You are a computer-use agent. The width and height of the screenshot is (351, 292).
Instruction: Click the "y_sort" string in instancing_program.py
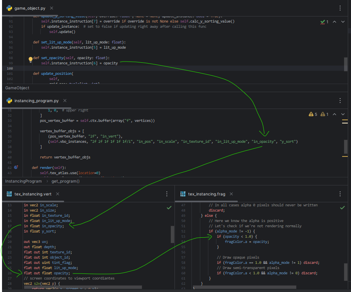coord(288,142)
